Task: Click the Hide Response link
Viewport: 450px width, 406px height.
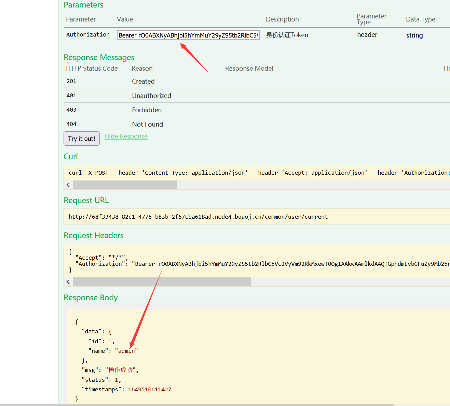Action: point(126,136)
